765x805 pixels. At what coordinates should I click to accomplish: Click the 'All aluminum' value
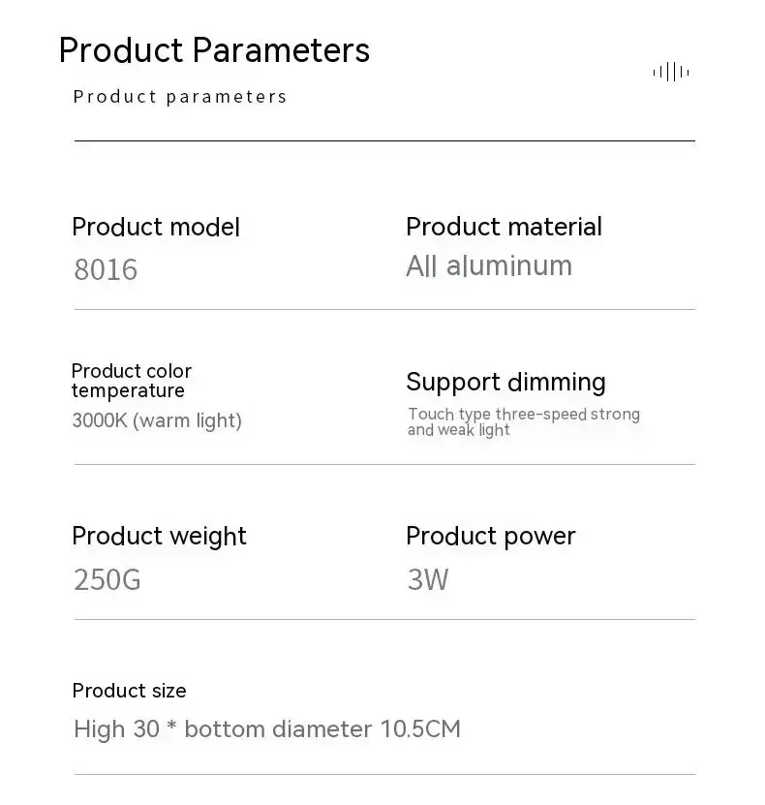(x=489, y=265)
